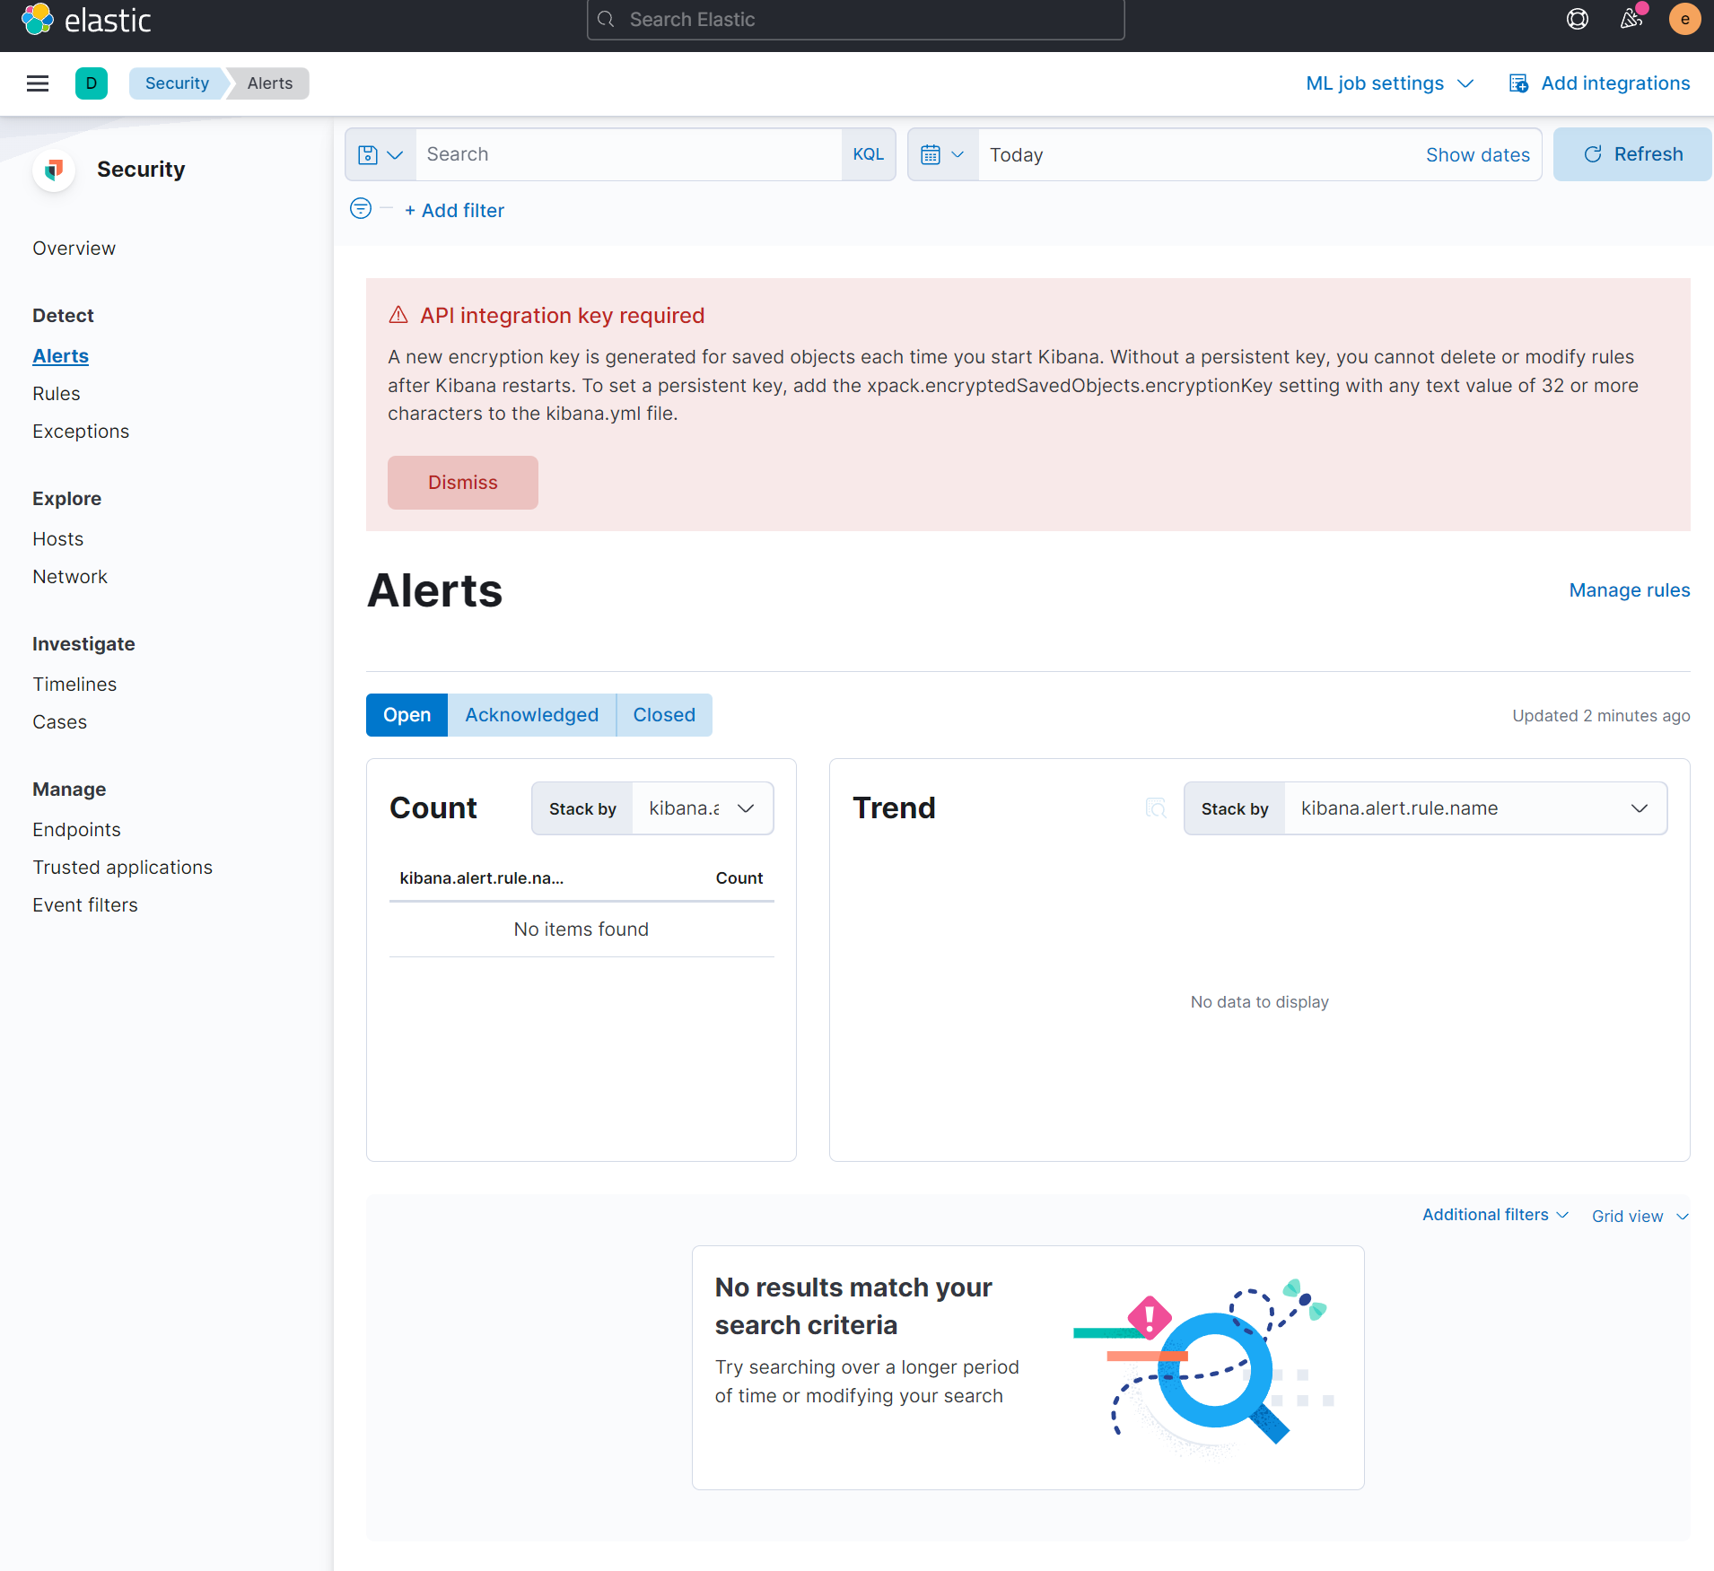Click the help icon in the top bar
This screenshot has width=1714, height=1571.
(1578, 19)
